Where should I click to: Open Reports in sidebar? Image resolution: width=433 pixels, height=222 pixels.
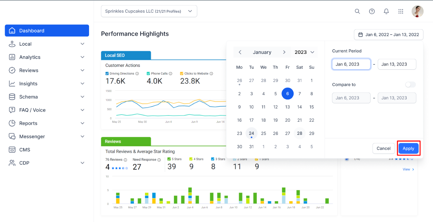pyautogui.click(x=47, y=123)
